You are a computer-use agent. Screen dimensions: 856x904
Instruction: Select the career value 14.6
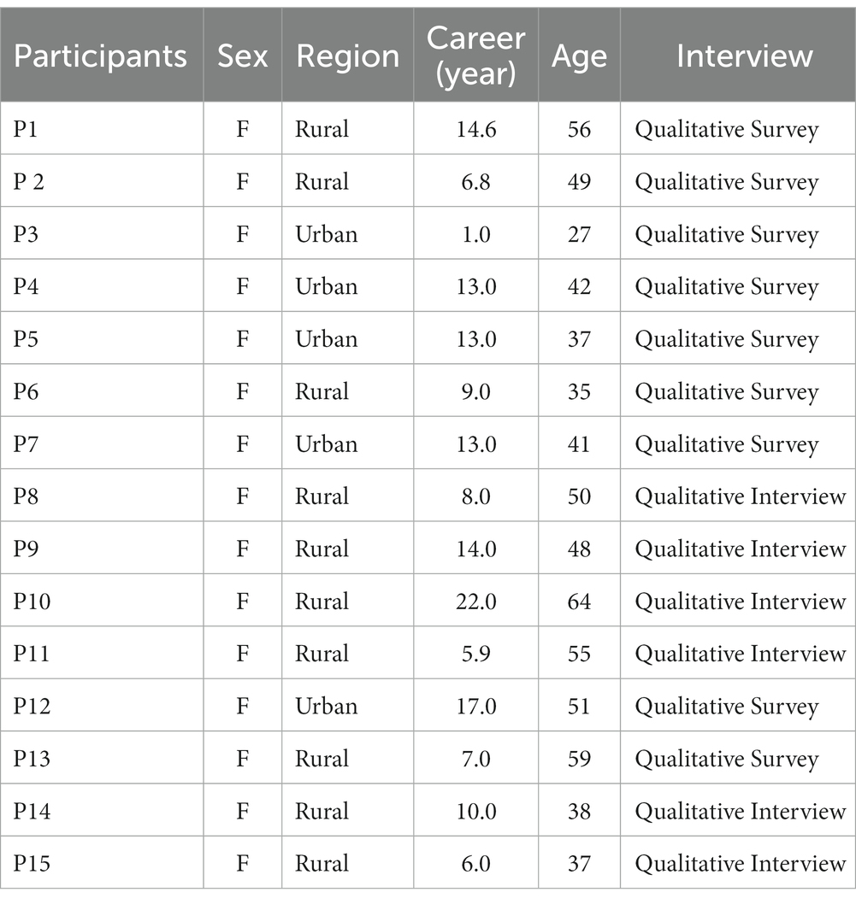475,129
